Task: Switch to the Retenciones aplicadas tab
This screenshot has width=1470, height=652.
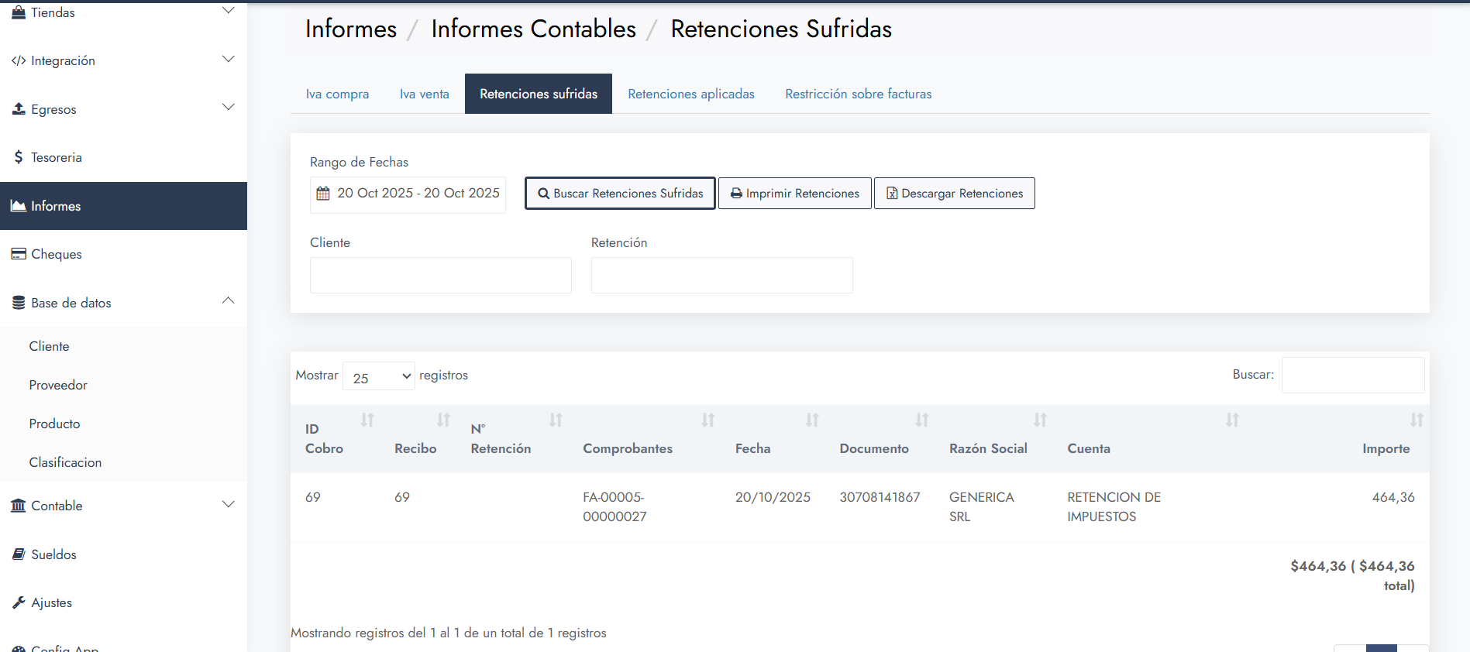Action: [x=690, y=94]
